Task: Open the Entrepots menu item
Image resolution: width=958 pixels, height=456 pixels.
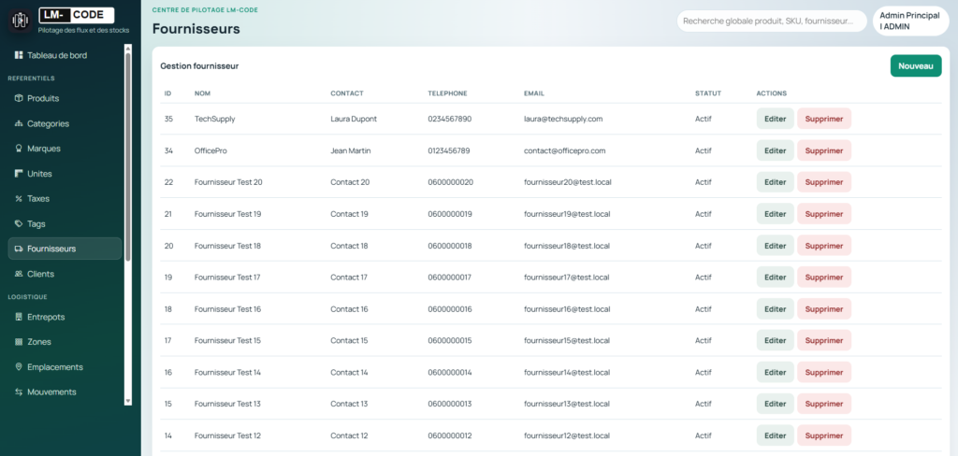Action: (46, 317)
